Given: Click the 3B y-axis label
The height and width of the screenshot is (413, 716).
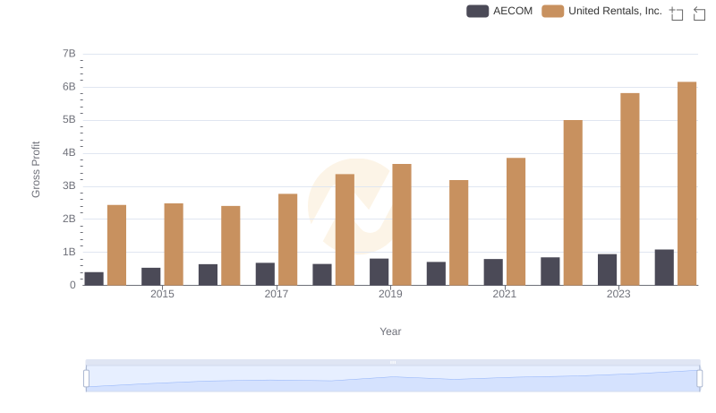Looking at the screenshot, I should tap(69, 186).
